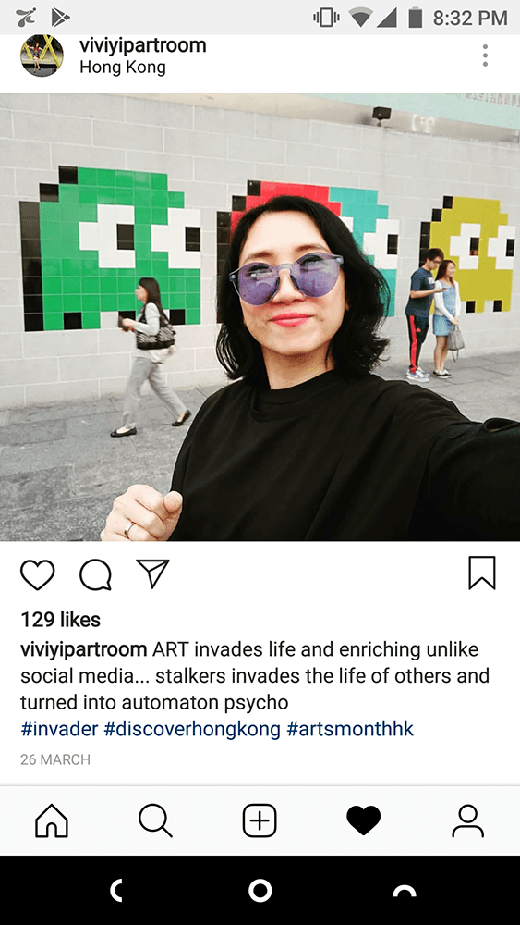Open the #artsmonthhk hashtag
The width and height of the screenshot is (520, 925).
click(x=350, y=729)
